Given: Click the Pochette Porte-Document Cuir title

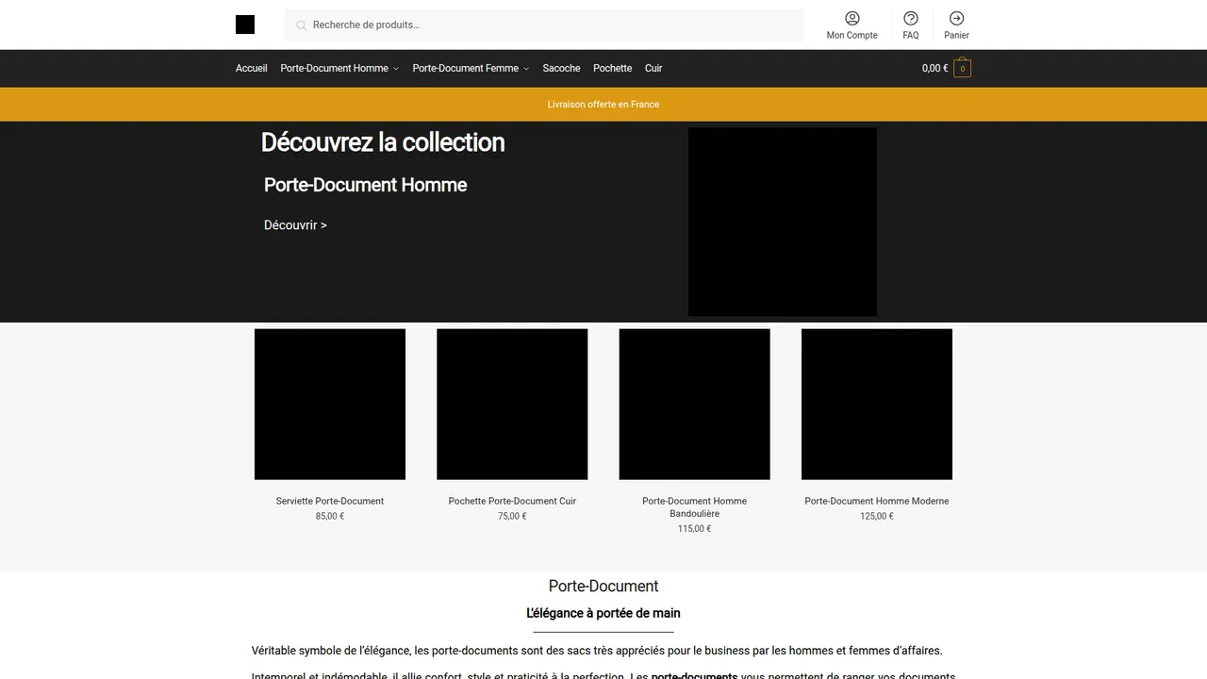Looking at the screenshot, I should [512, 501].
